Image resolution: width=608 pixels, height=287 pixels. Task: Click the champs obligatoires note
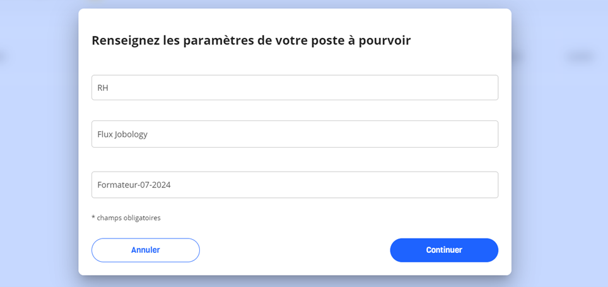[126, 218]
